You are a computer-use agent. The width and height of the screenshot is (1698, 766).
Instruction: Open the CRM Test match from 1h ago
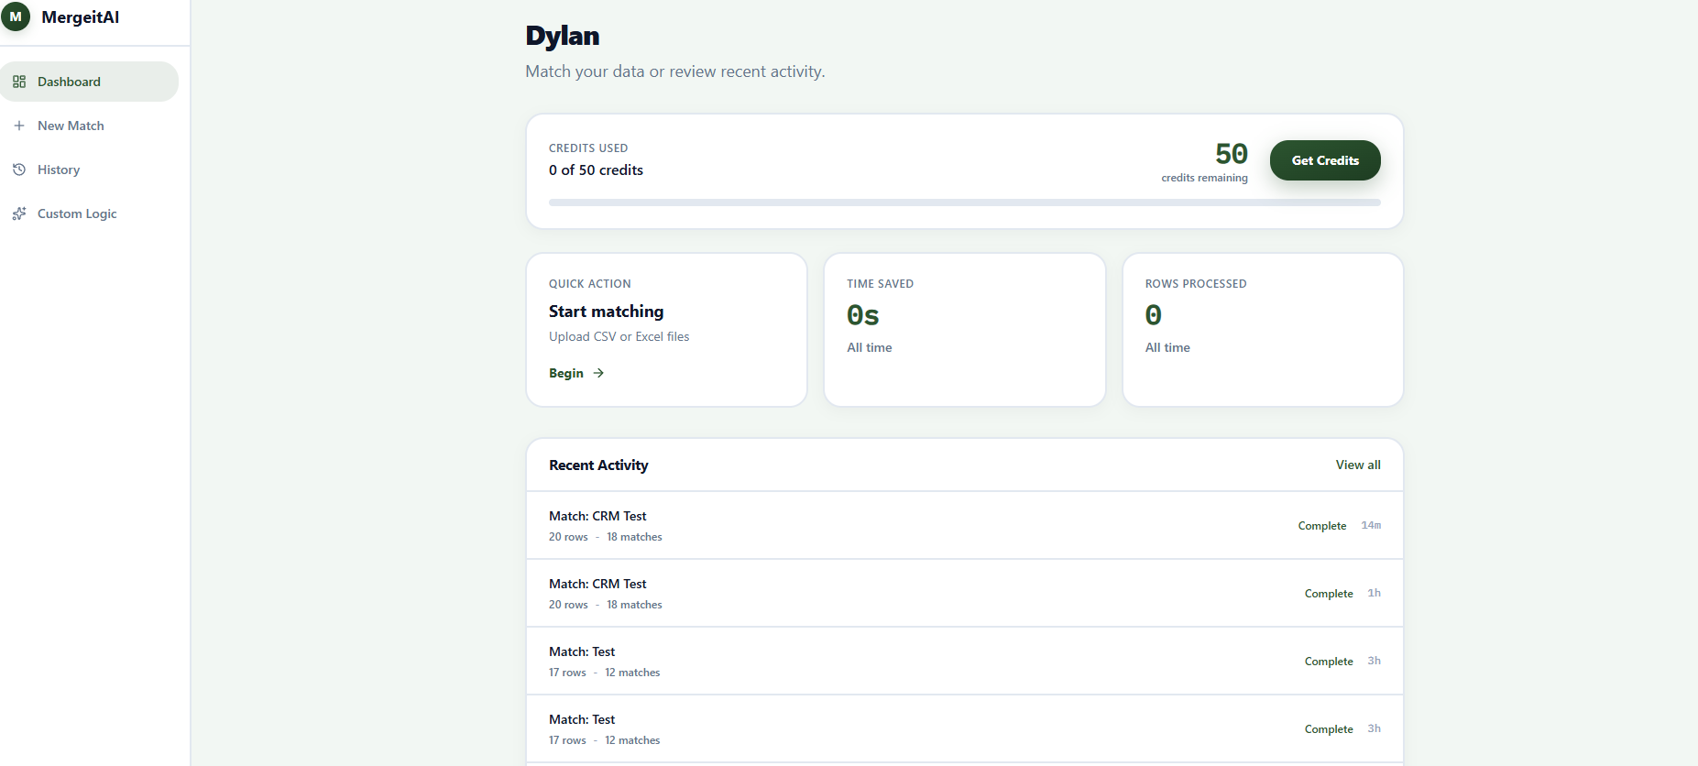click(x=965, y=594)
